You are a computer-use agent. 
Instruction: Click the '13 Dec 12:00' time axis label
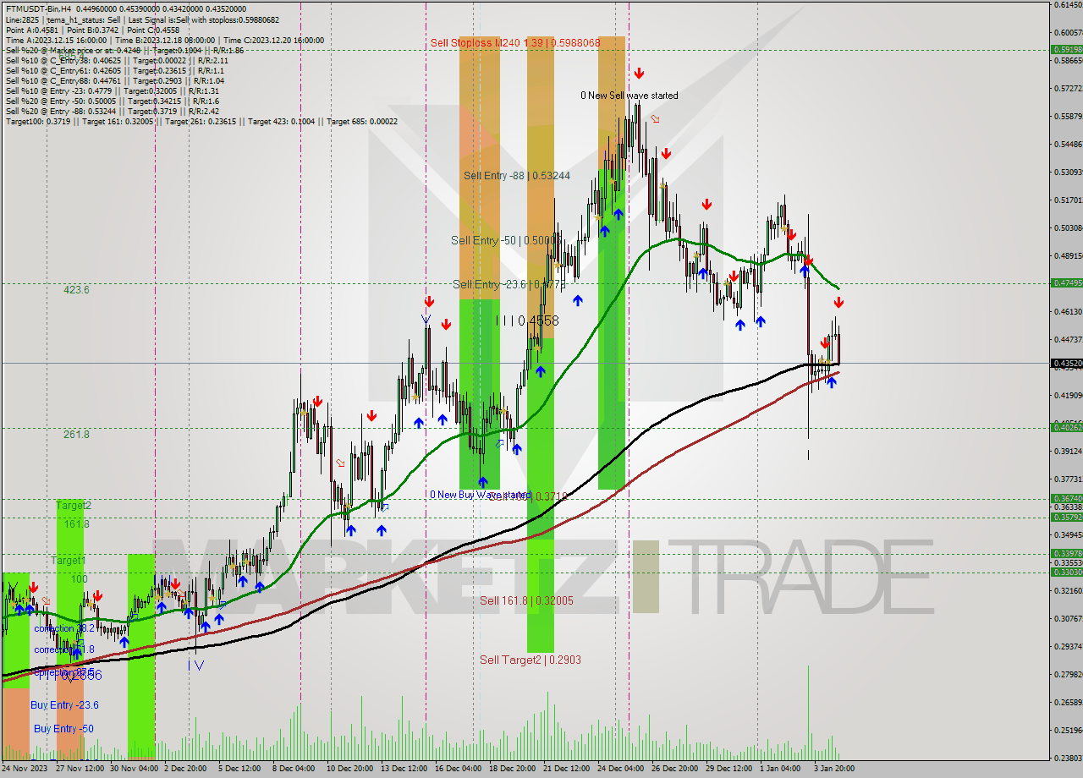tap(404, 769)
